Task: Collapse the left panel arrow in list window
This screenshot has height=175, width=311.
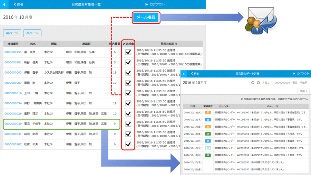Action: coord(4,5)
